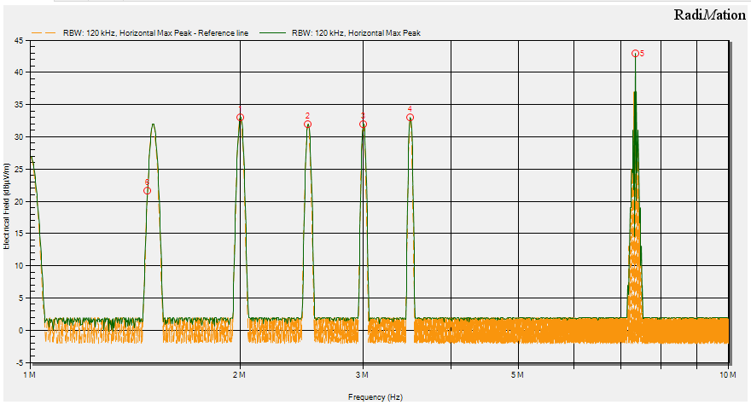This screenshot has height=405, width=751.
Task: Click the 45 value on the Y axis
Action: [x=20, y=40]
